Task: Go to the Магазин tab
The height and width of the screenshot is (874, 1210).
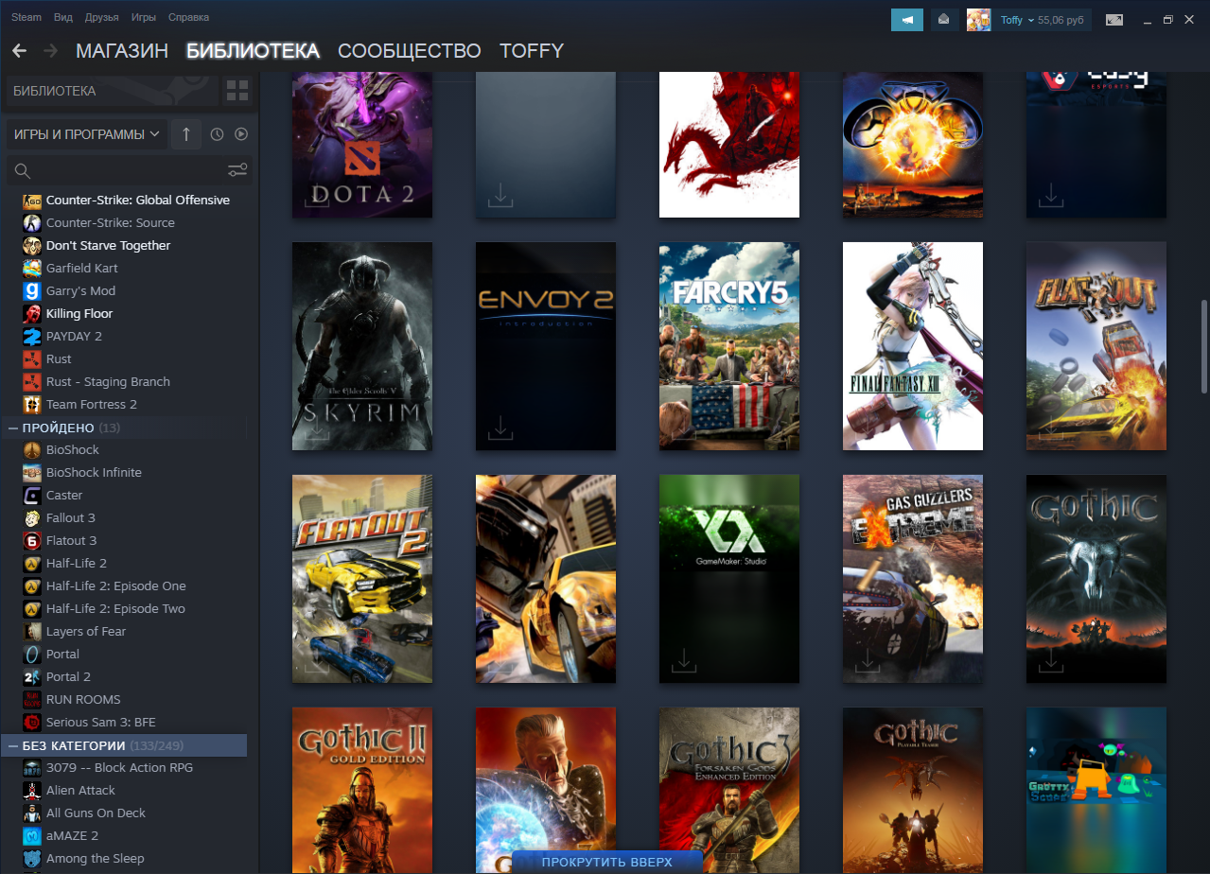Action: click(x=122, y=51)
